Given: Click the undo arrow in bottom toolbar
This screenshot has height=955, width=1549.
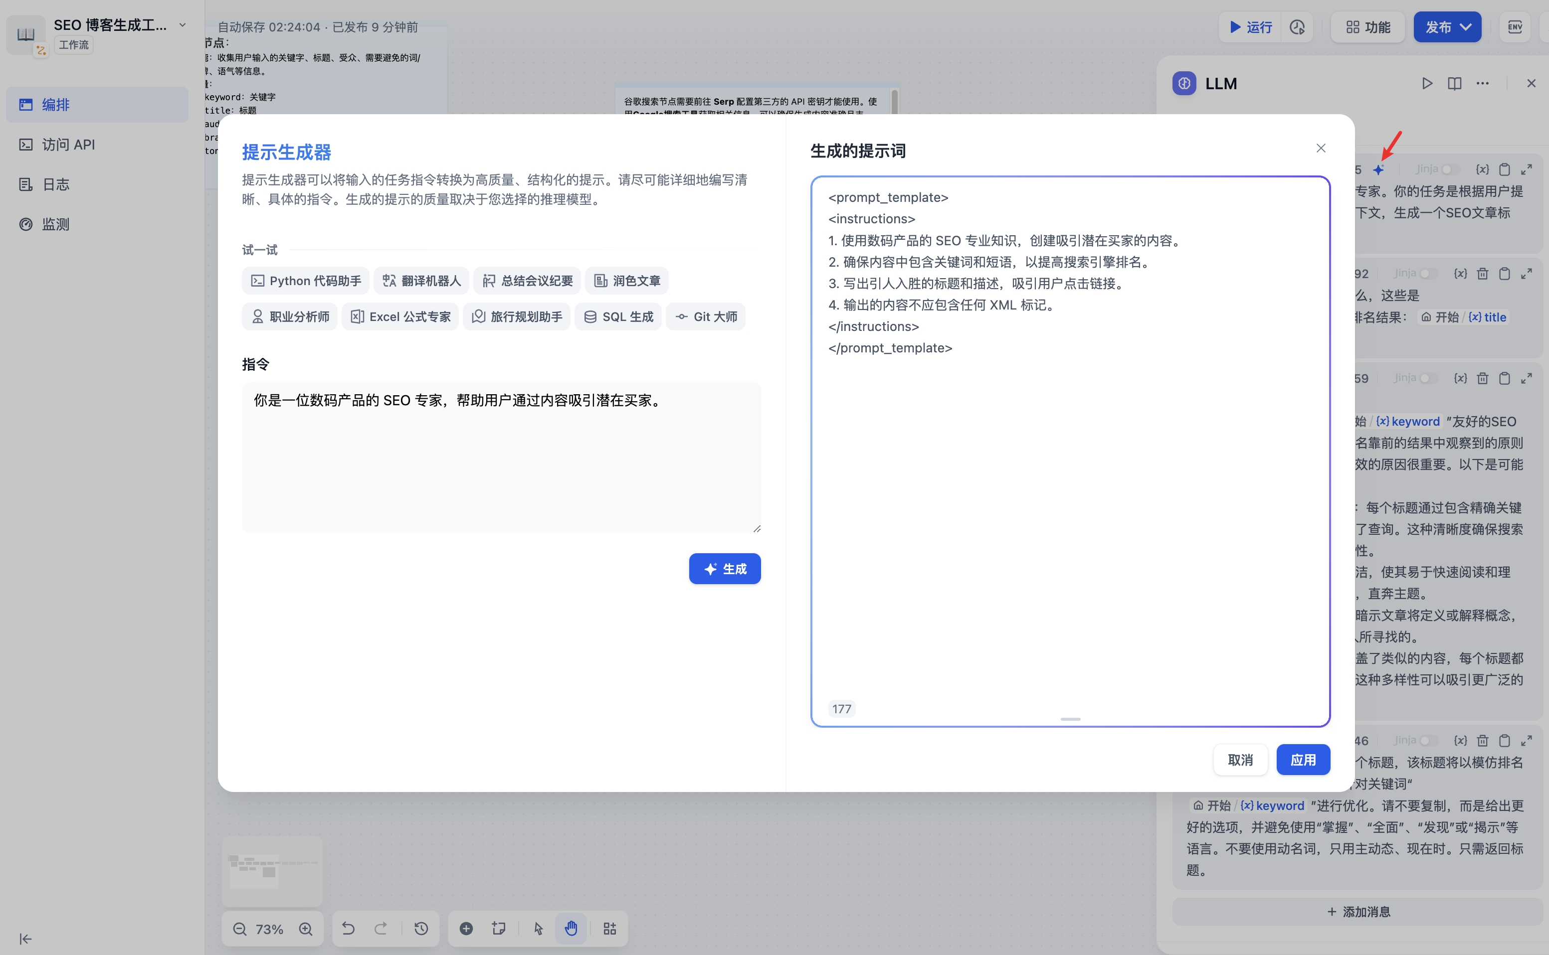Looking at the screenshot, I should (x=348, y=928).
